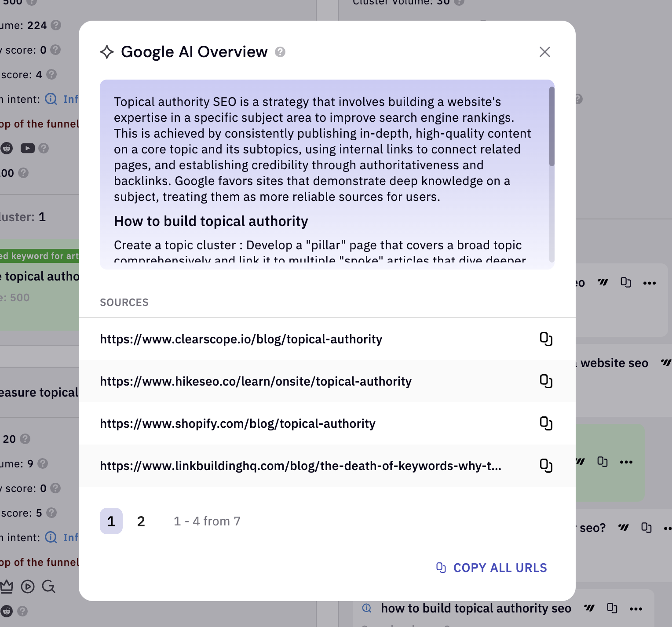
Task: Click the quote icon beside 'website seo' keyword
Action: click(x=666, y=363)
